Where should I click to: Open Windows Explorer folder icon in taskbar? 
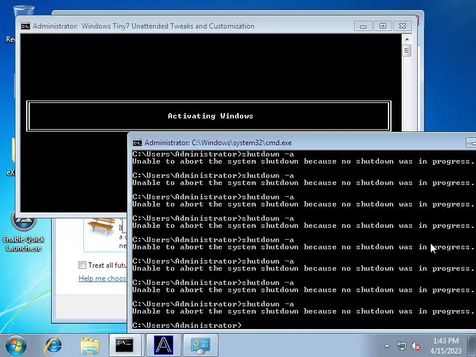(90, 346)
